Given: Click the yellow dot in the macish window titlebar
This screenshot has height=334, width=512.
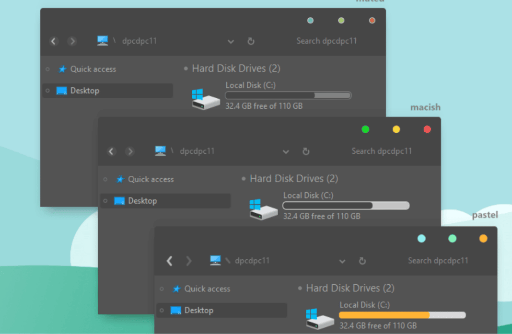Looking at the screenshot, I should pyautogui.click(x=396, y=129).
